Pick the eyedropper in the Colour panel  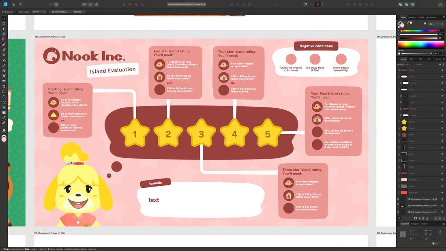point(408,23)
